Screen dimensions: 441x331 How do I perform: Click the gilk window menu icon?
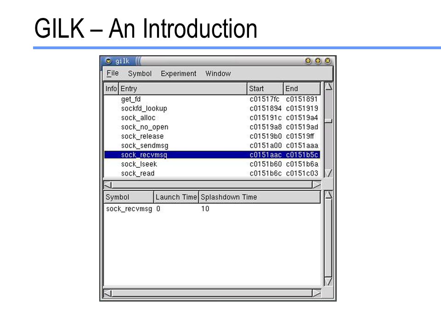click(x=108, y=61)
